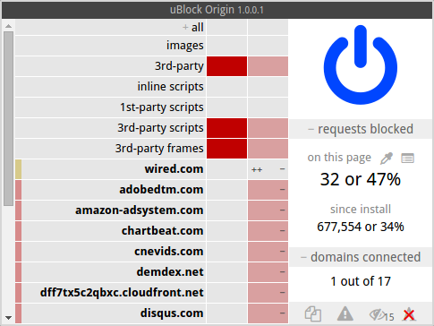Toggle the no-popups double page icon
Viewport: 434px width, 326px height.
[x=313, y=314]
